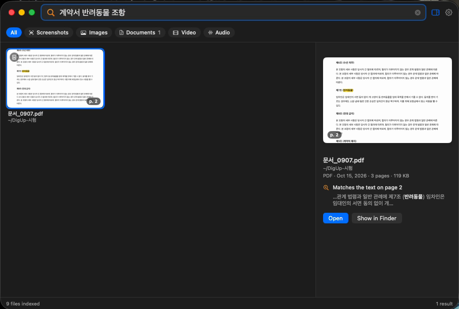Viewport: 459px width, 309px height.
Task: Click 'Matches the text on page 2' heading
Action: click(x=367, y=188)
